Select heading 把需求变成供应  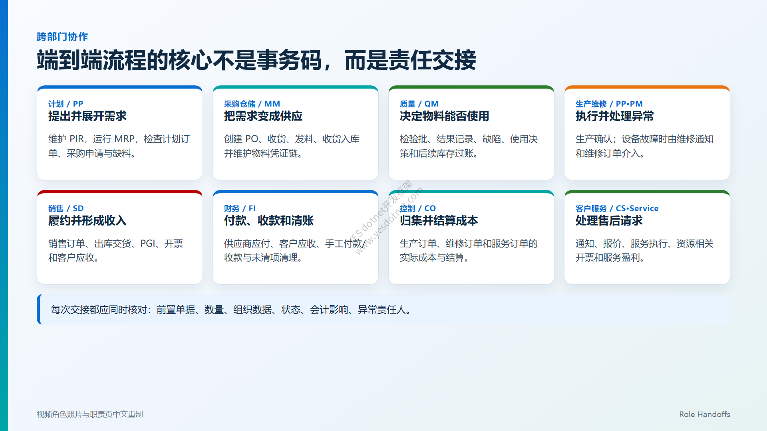pyautogui.click(x=263, y=116)
